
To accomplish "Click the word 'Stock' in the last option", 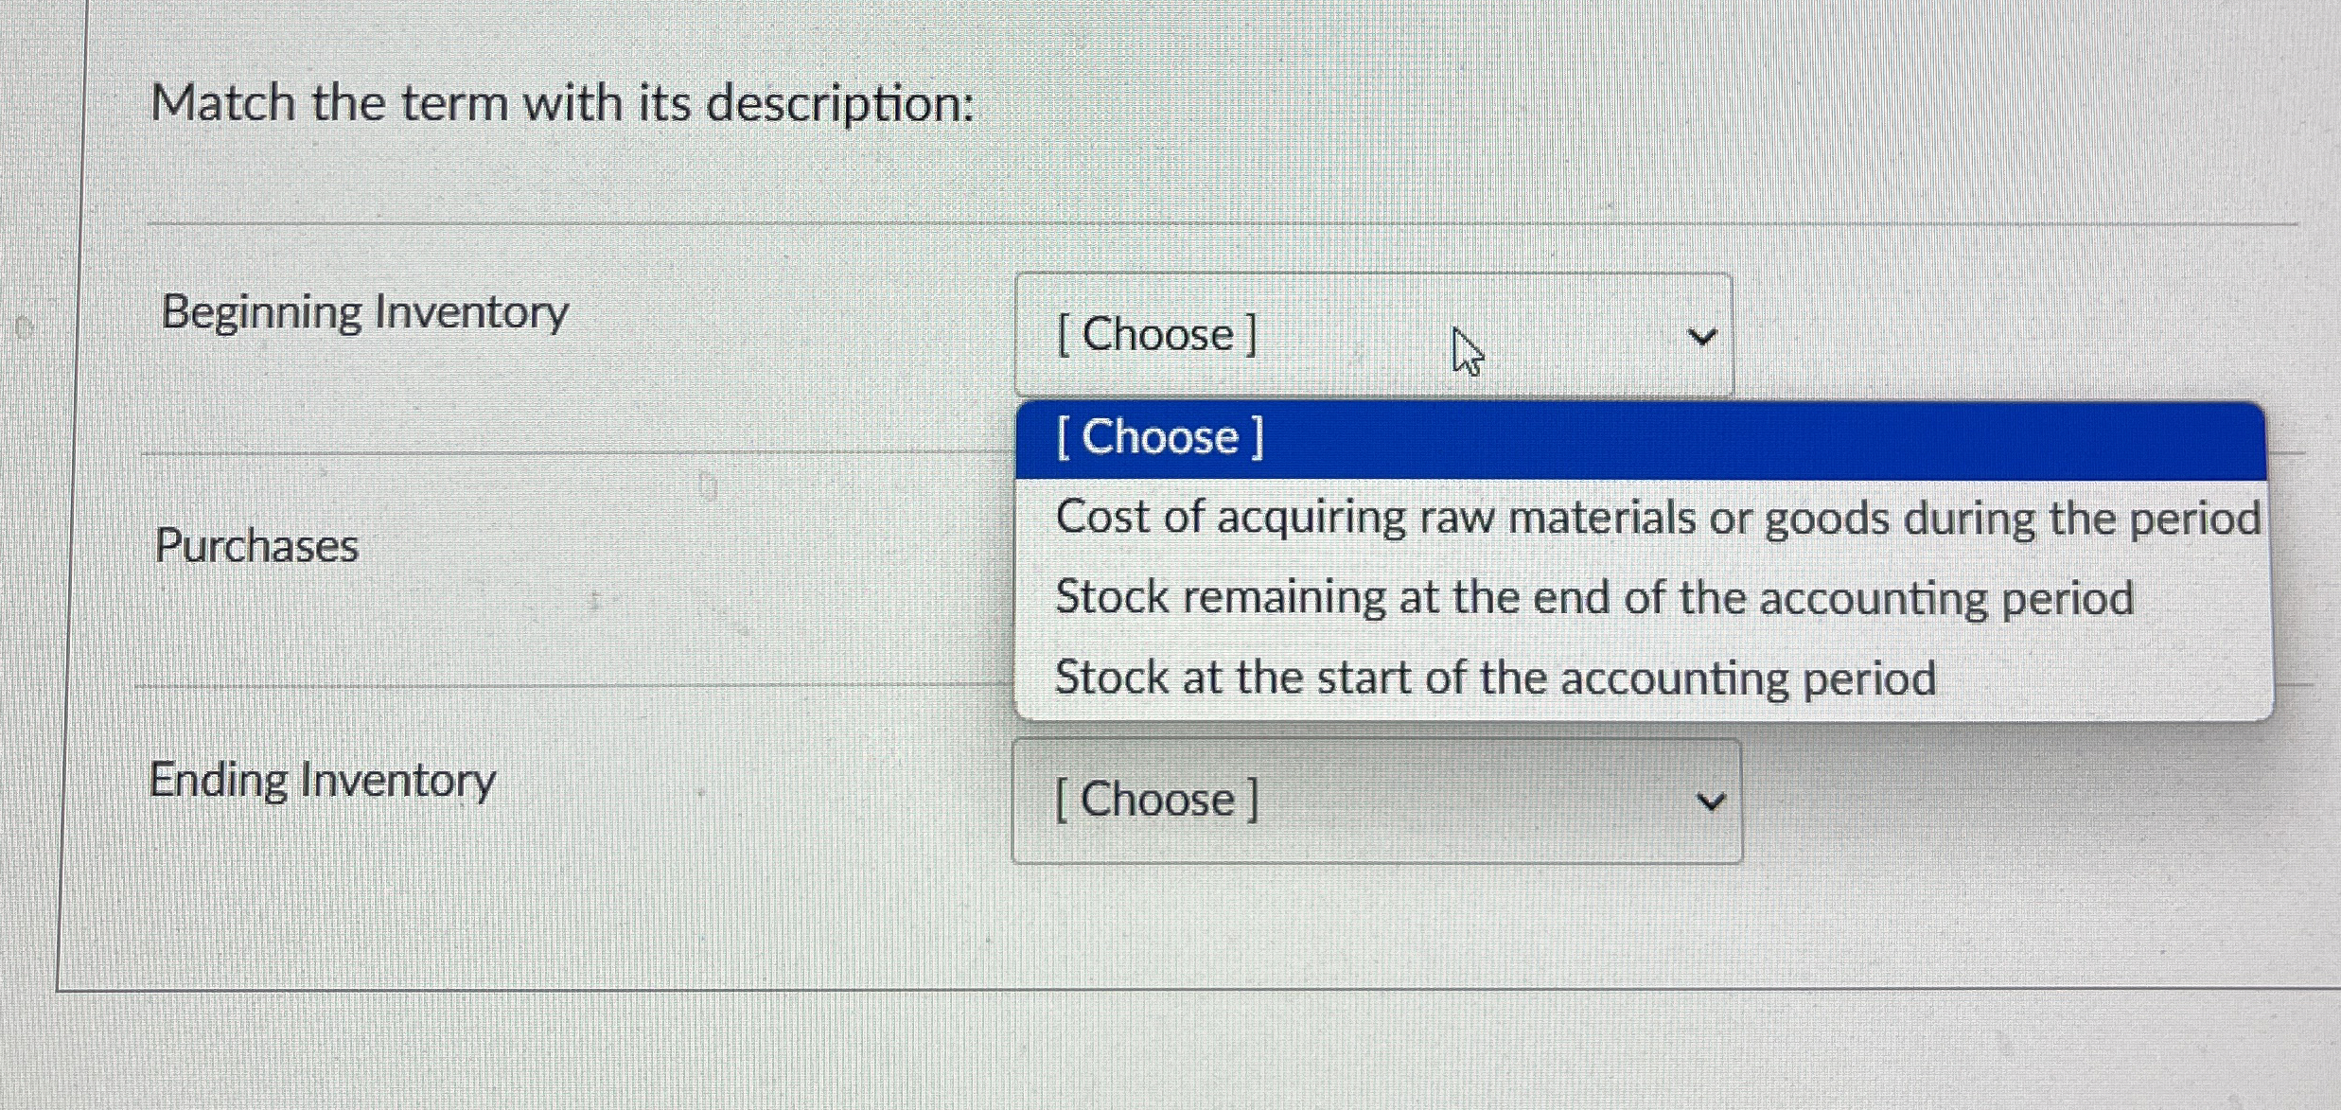I will tap(1111, 678).
